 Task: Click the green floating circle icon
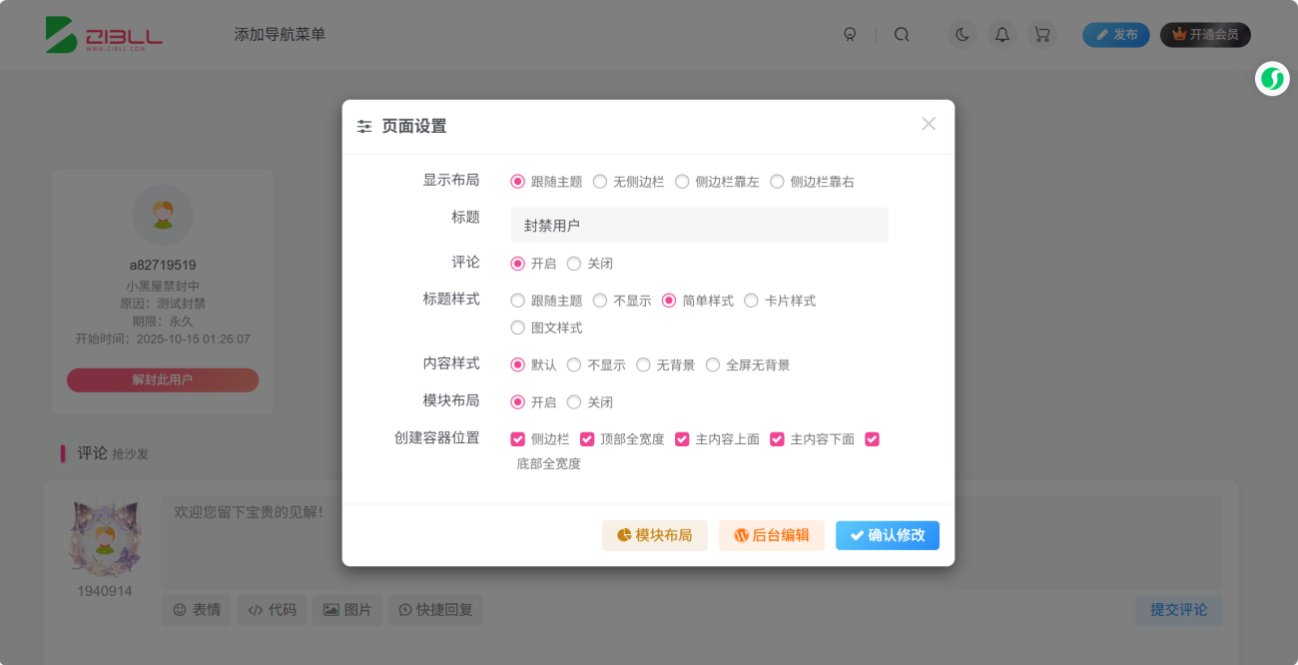pos(1272,79)
